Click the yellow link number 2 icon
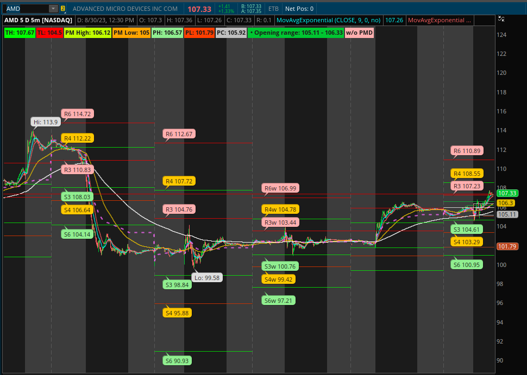This screenshot has width=527, height=375. pyautogui.click(x=63, y=8)
